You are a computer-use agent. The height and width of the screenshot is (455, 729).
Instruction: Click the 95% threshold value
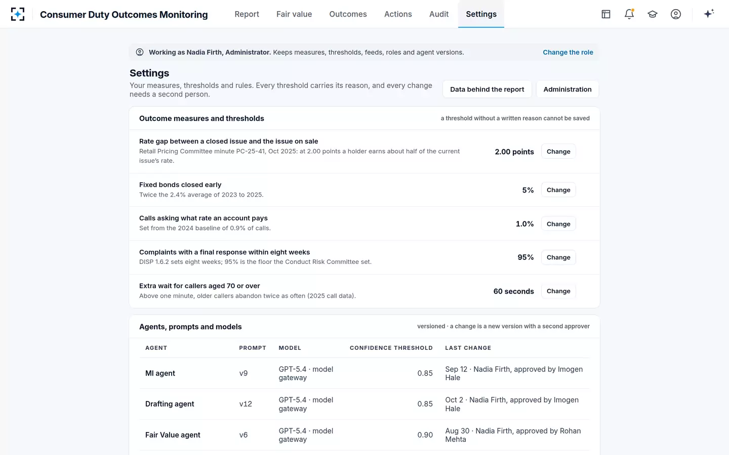525,257
